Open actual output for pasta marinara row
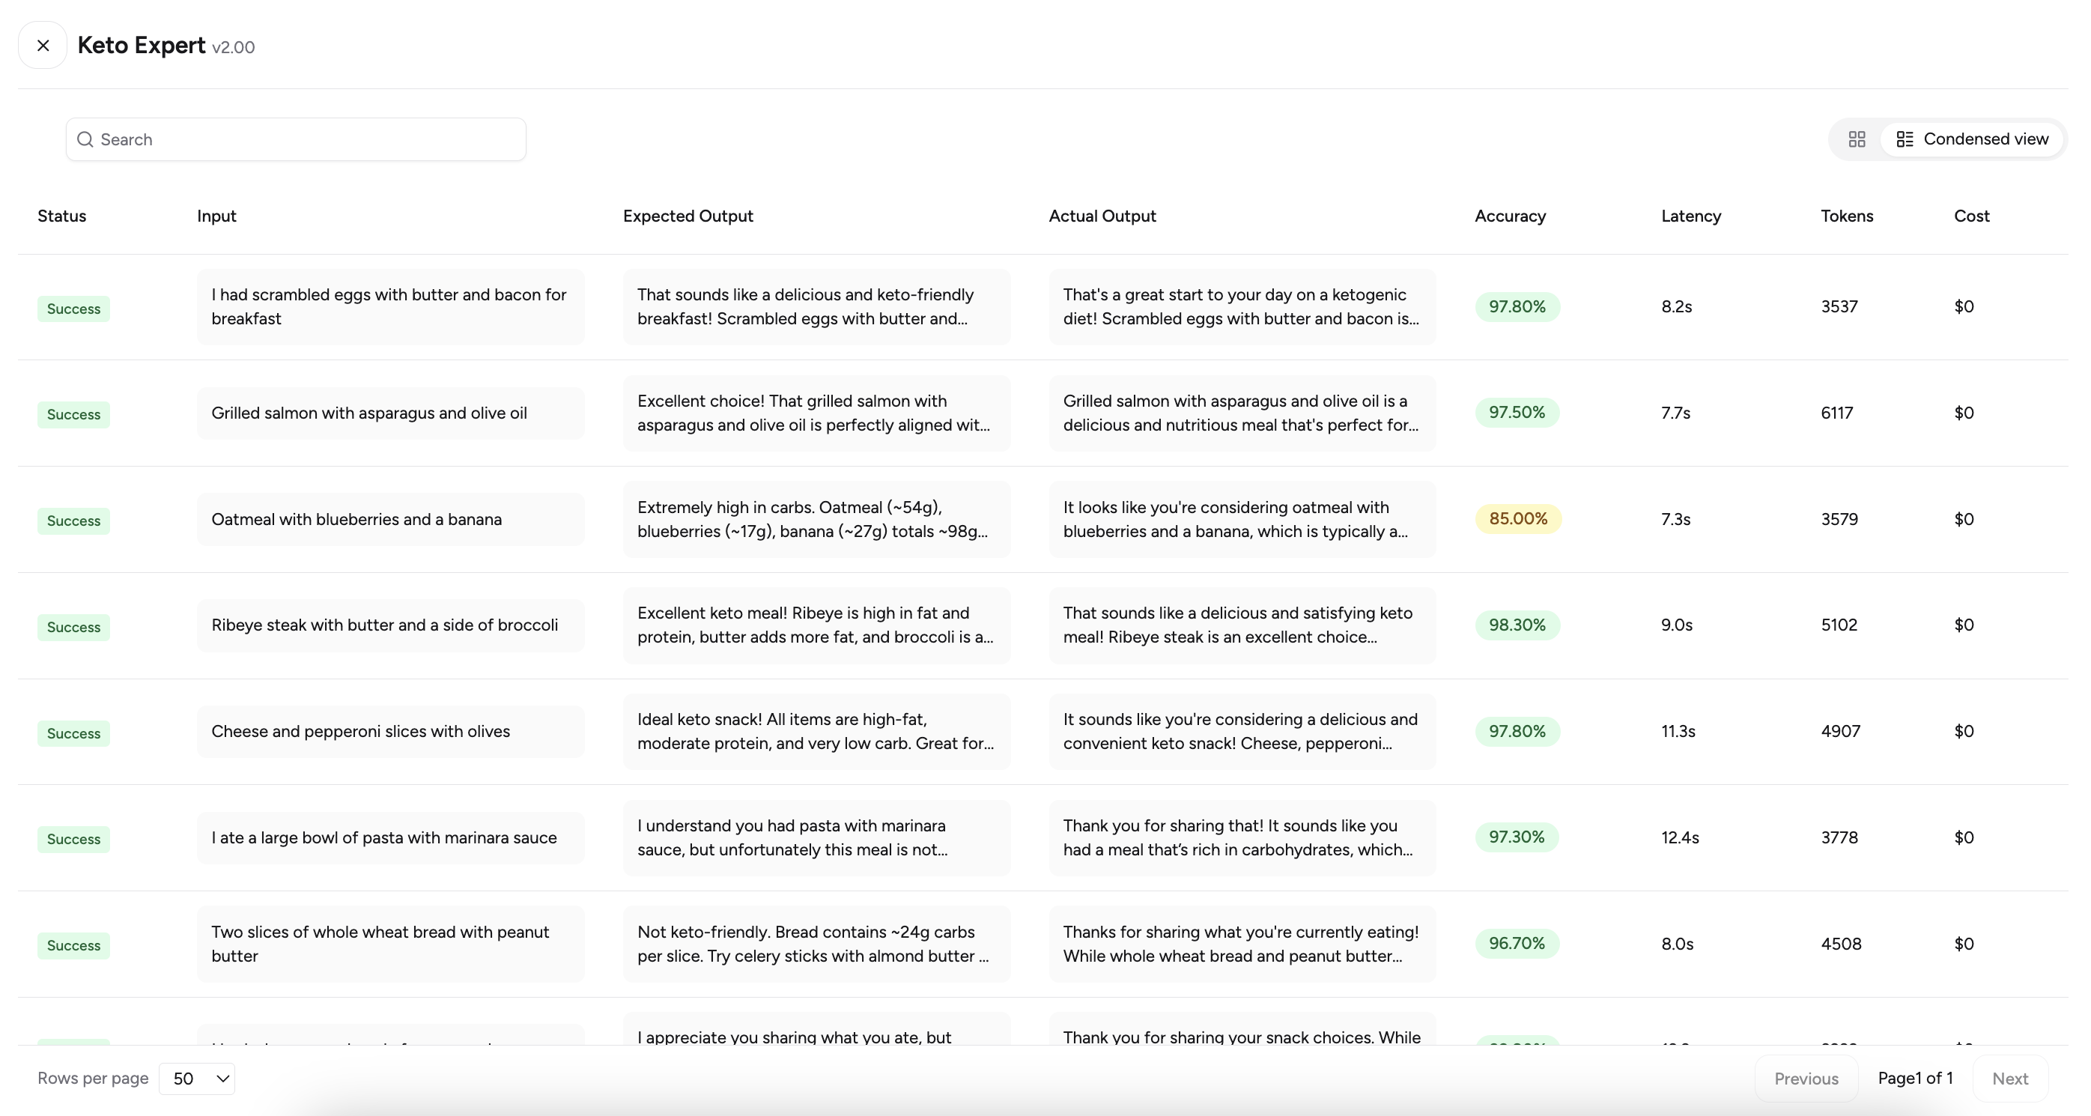This screenshot has width=2091, height=1116. click(x=1242, y=837)
